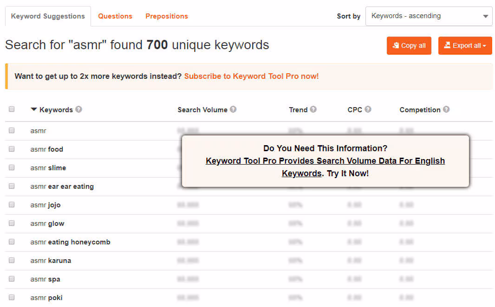Expand the Export all dropdown button
The image size is (495, 307).
click(465, 45)
